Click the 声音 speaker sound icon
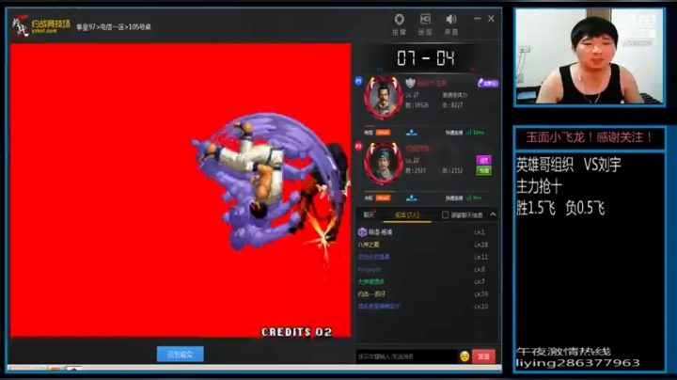Image resolution: width=677 pixels, height=380 pixels. (451, 20)
